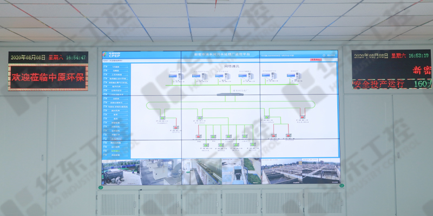Viewport: 433px width, 216px height.
Task: Click the user icon in header top-right
Action: (326, 54)
